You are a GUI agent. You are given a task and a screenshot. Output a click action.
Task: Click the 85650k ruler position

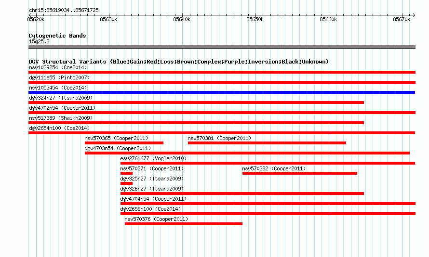(255, 19)
